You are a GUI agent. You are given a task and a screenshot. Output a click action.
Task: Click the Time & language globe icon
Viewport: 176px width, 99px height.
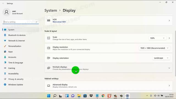5,62
